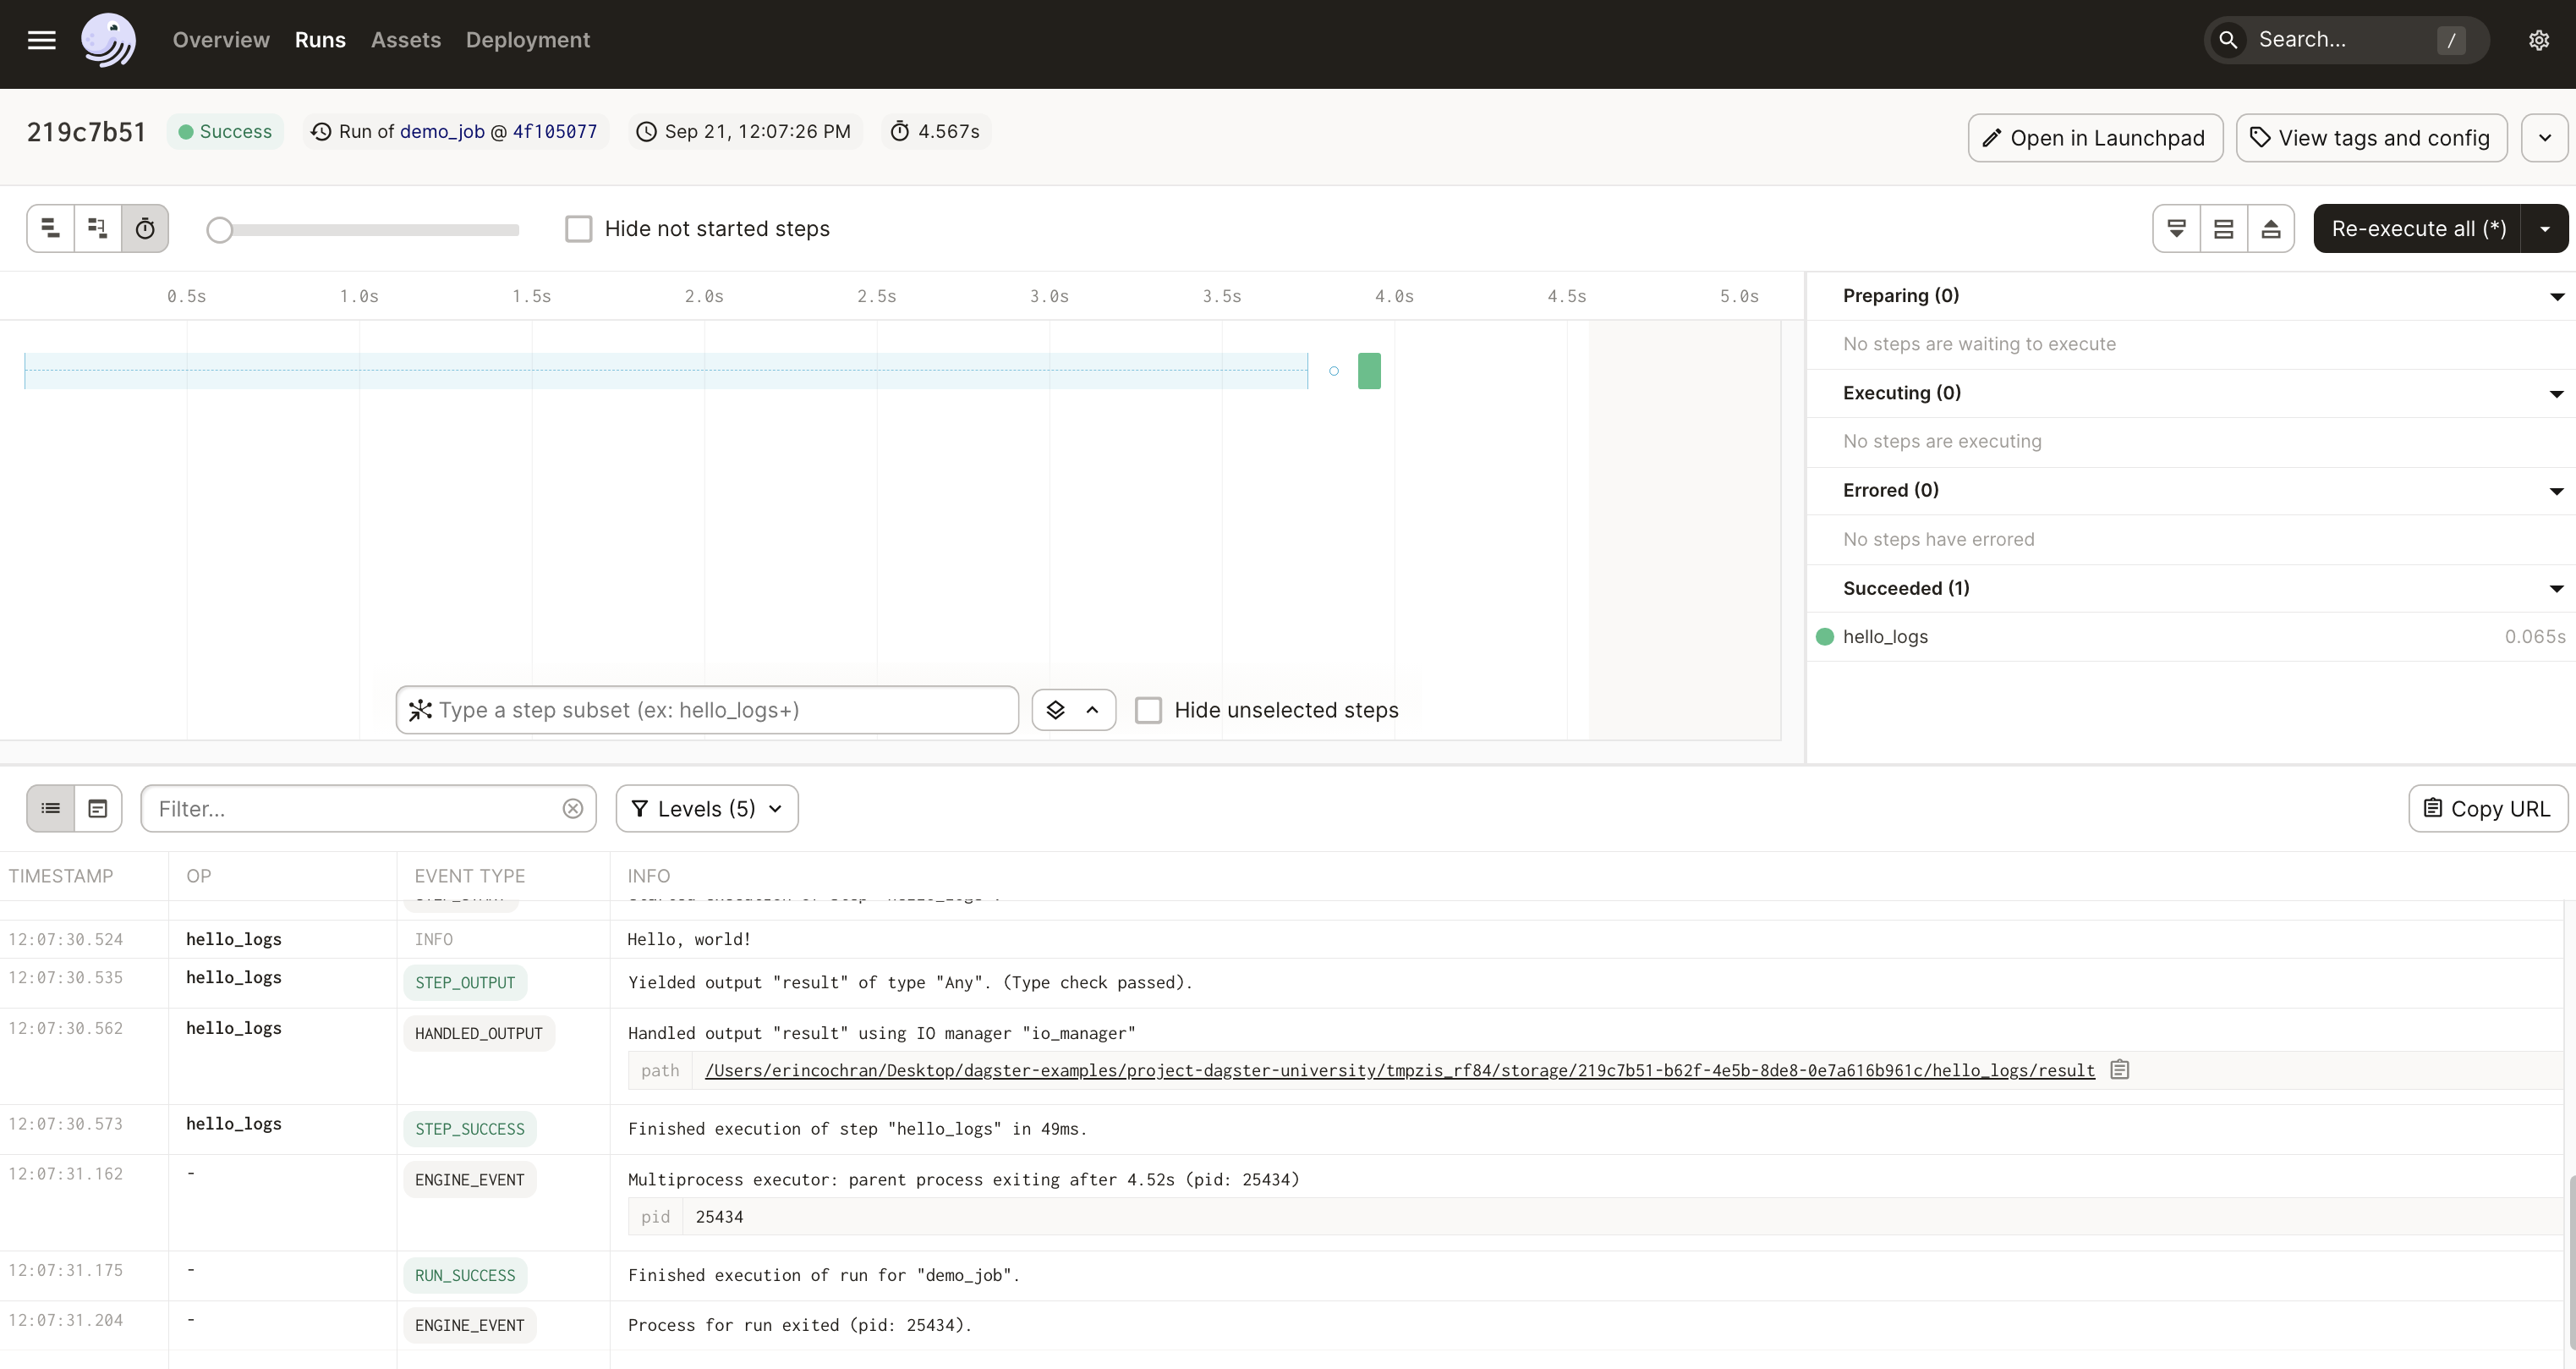Expand the log panel upward
This screenshot has height=1369, width=2576.
[x=2271, y=228]
